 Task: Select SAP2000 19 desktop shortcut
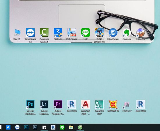pyautogui.click(x=113, y=104)
